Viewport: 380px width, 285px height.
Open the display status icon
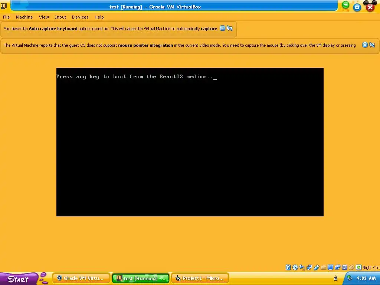(x=330, y=267)
